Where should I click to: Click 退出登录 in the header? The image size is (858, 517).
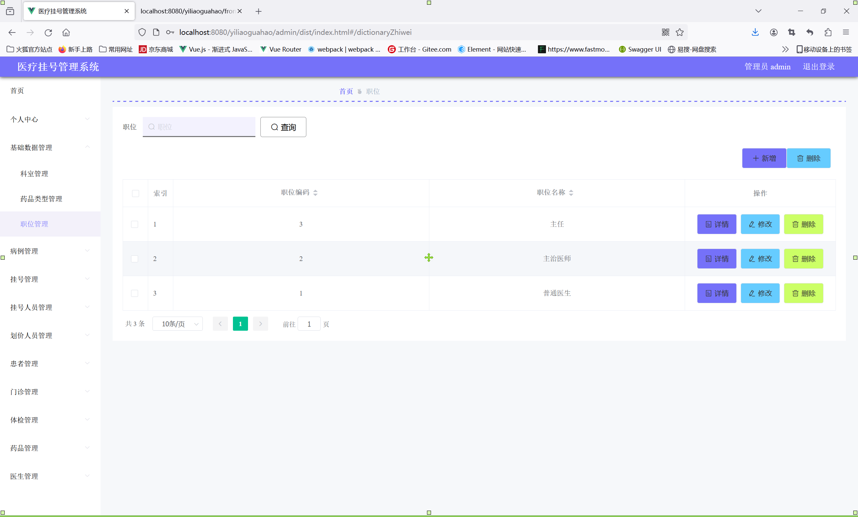point(818,66)
